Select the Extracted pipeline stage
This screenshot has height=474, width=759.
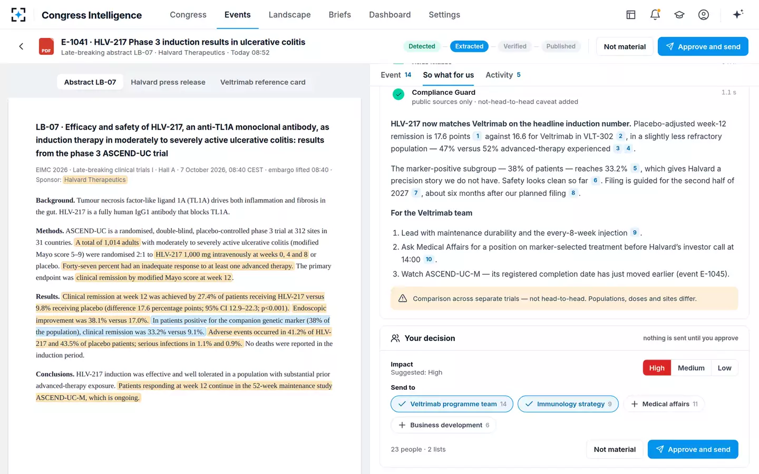click(x=469, y=46)
